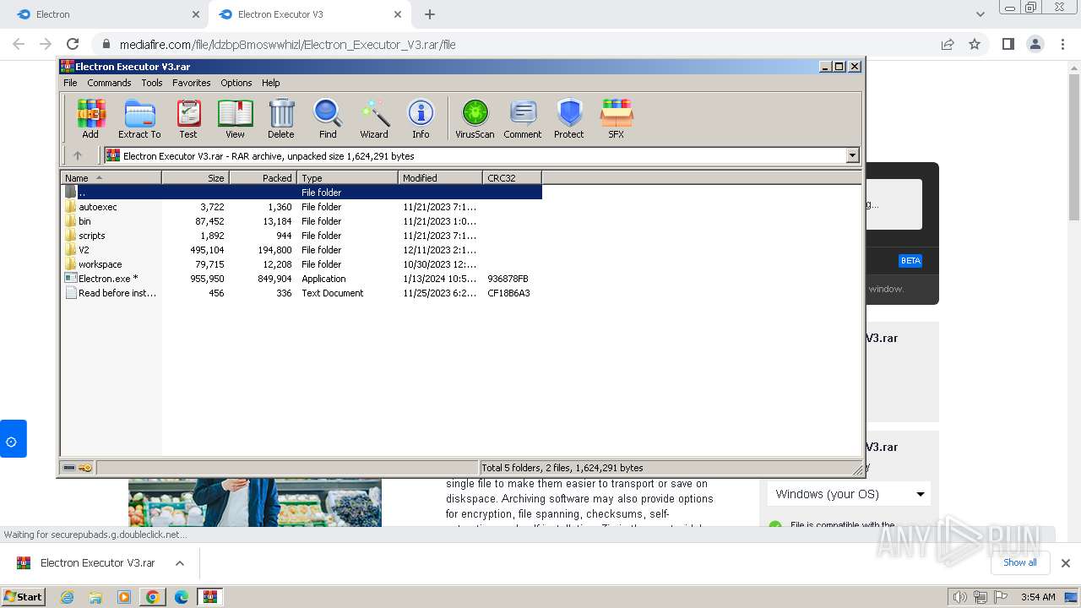Open Microsoft Edge from taskbar
This screenshot has width=1081, height=608.
[182, 597]
